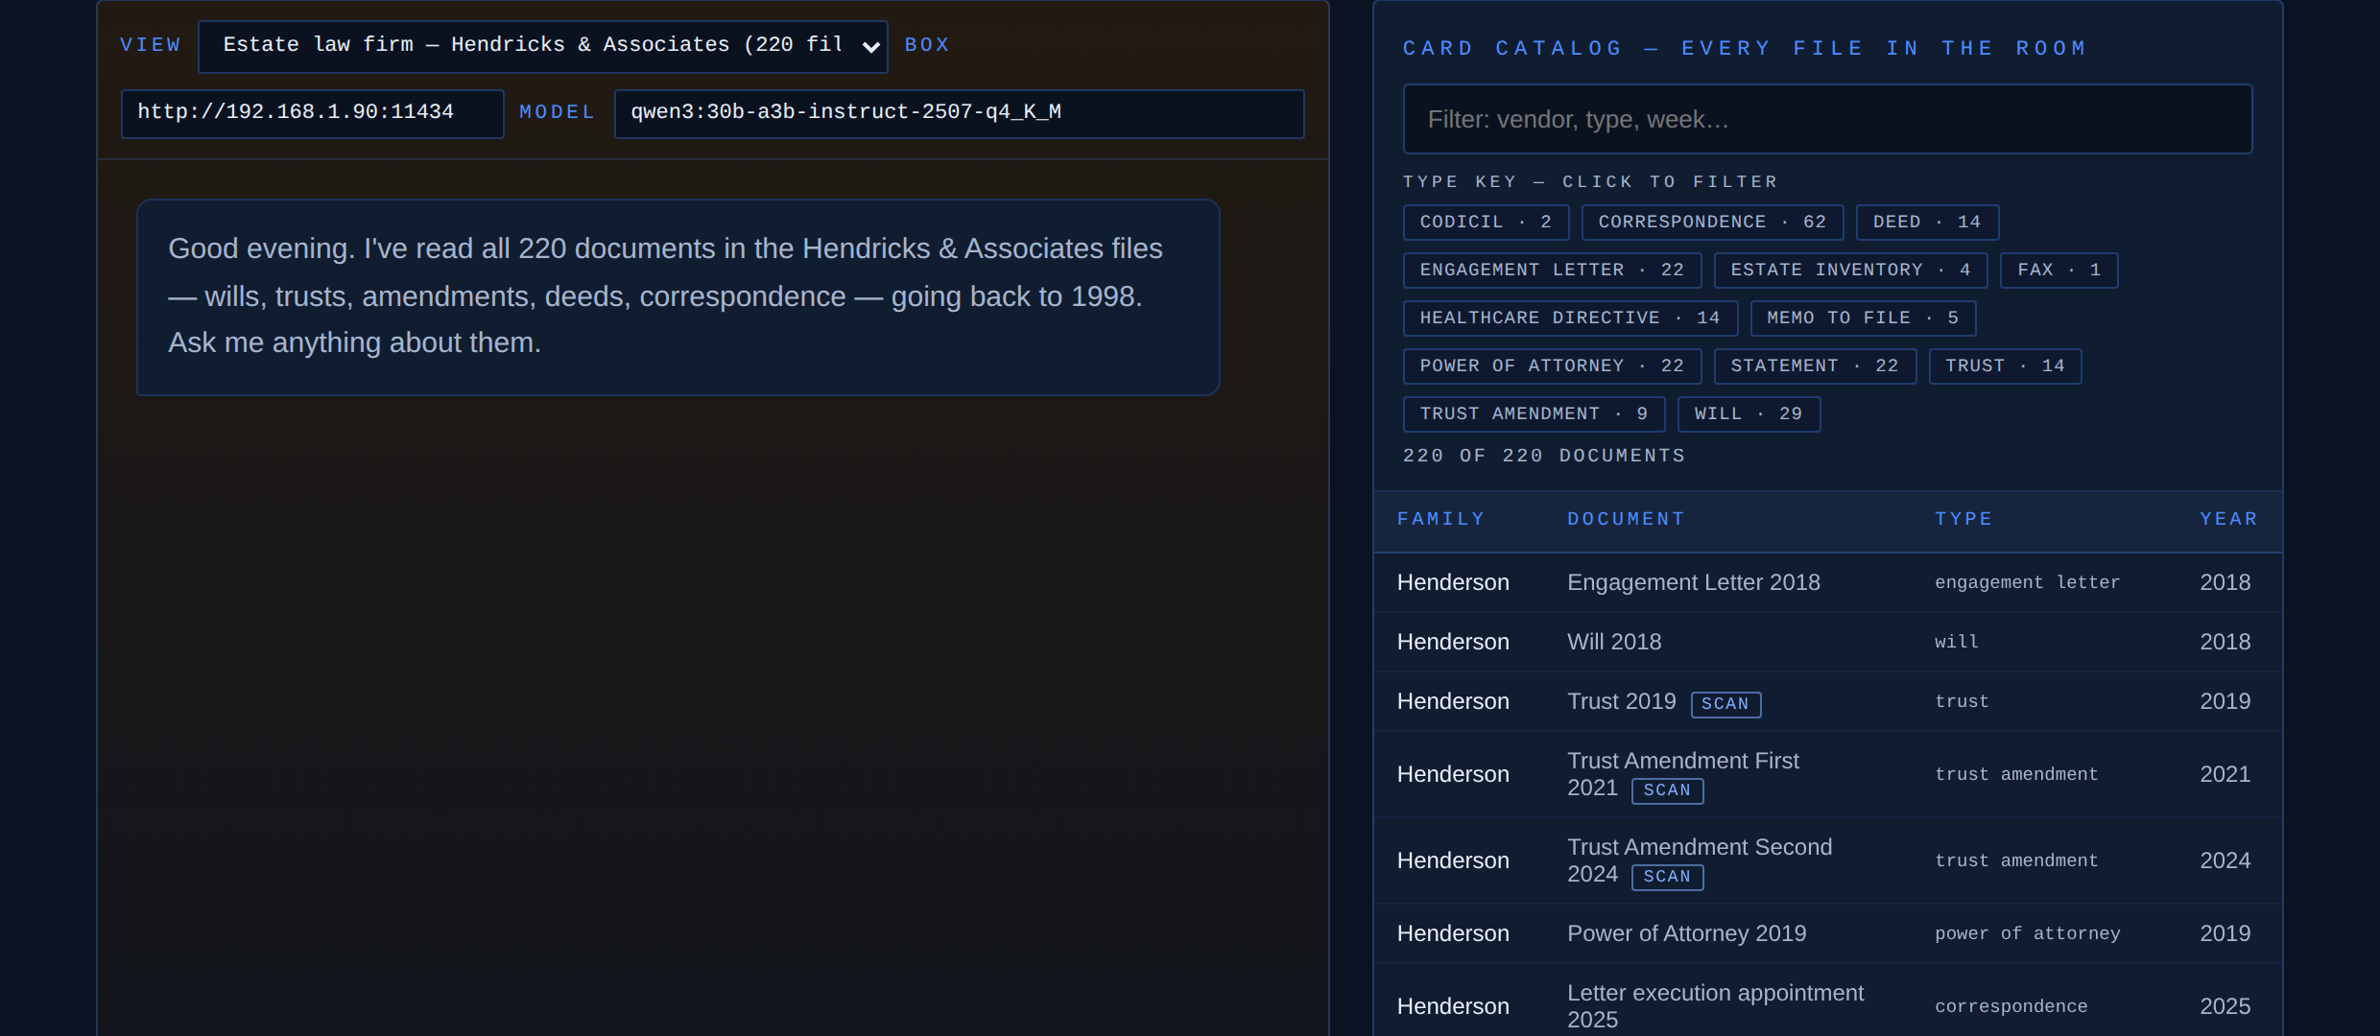Viewport: 2380px width, 1036px height.
Task: Click 'correspondence' type cell
Action: tap(2011, 1006)
